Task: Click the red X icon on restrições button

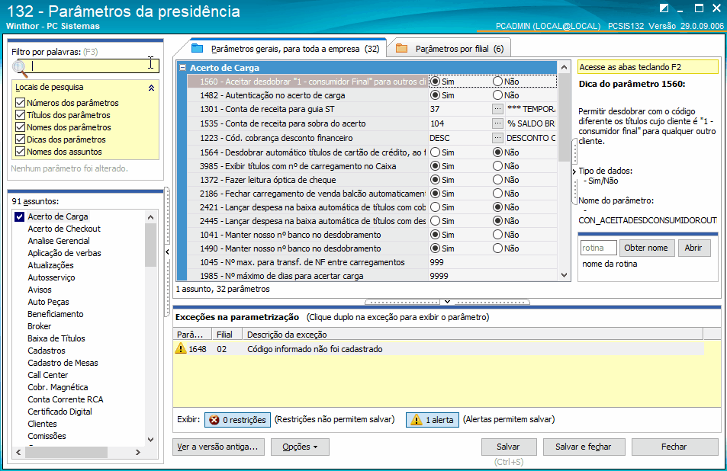Action: (x=214, y=420)
